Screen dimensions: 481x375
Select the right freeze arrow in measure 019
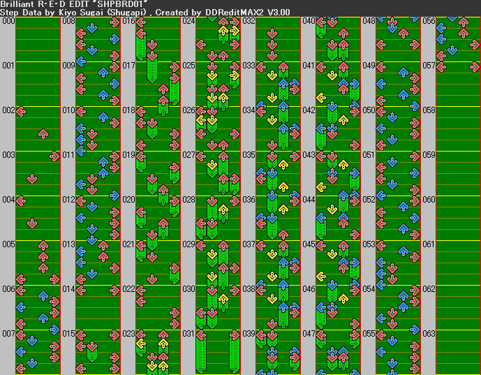pyautogui.click(x=175, y=173)
